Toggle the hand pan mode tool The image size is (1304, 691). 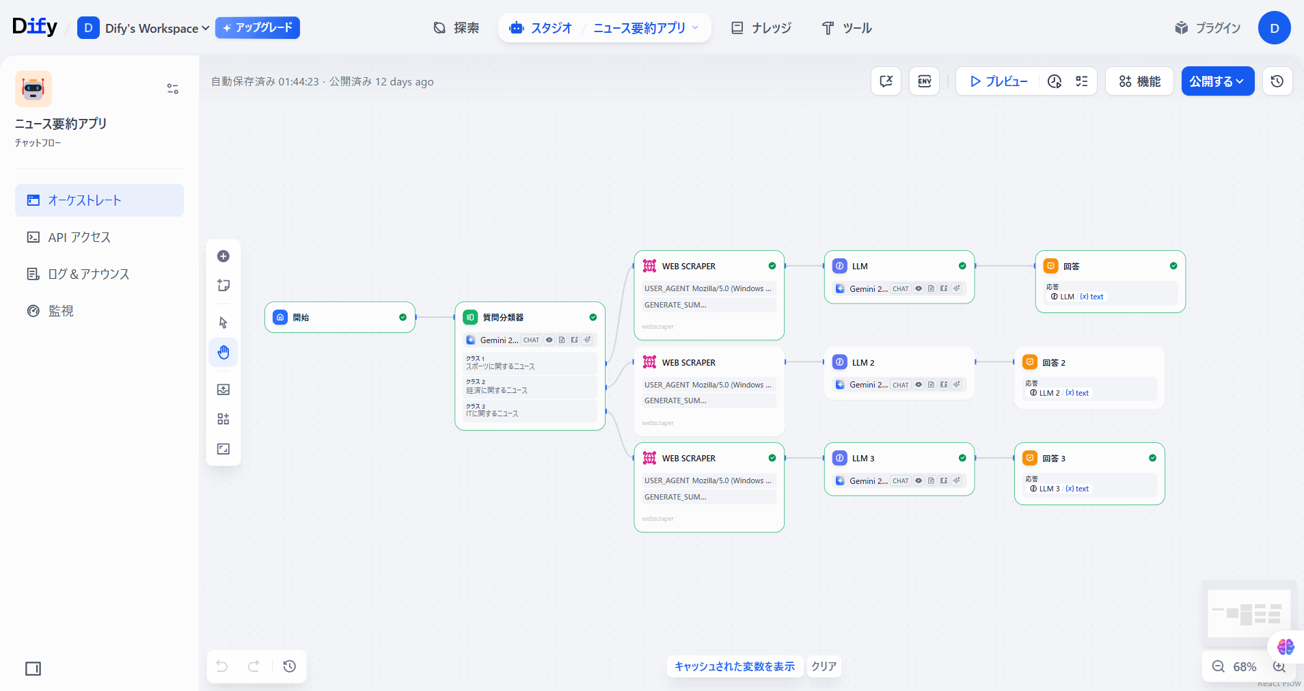pyautogui.click(x=223, y=353)
